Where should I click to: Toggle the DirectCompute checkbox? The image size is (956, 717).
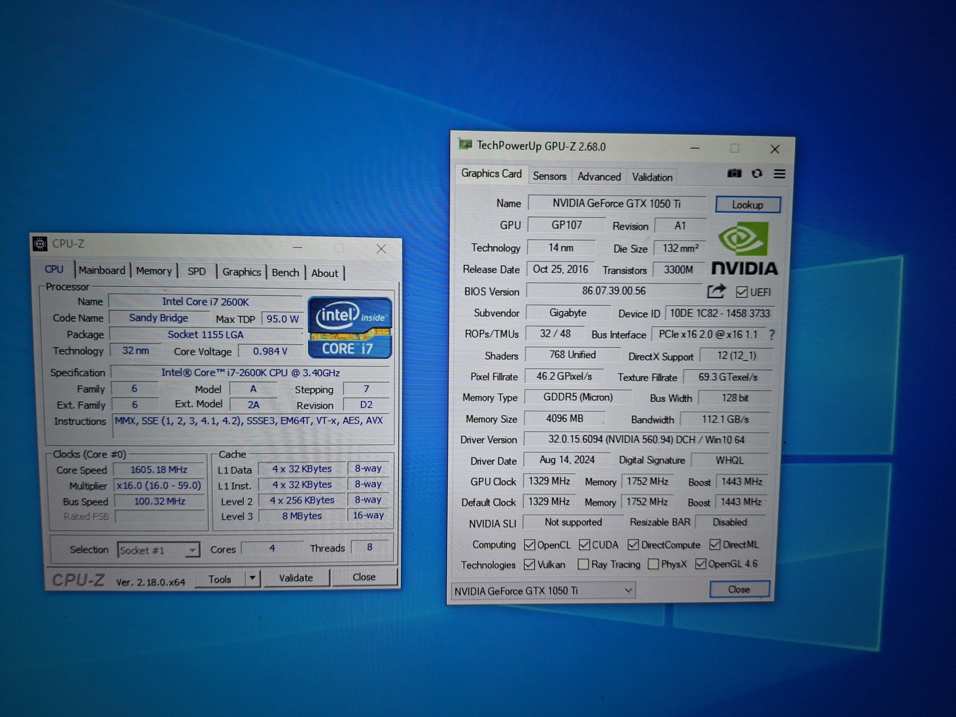coord(633,545)
